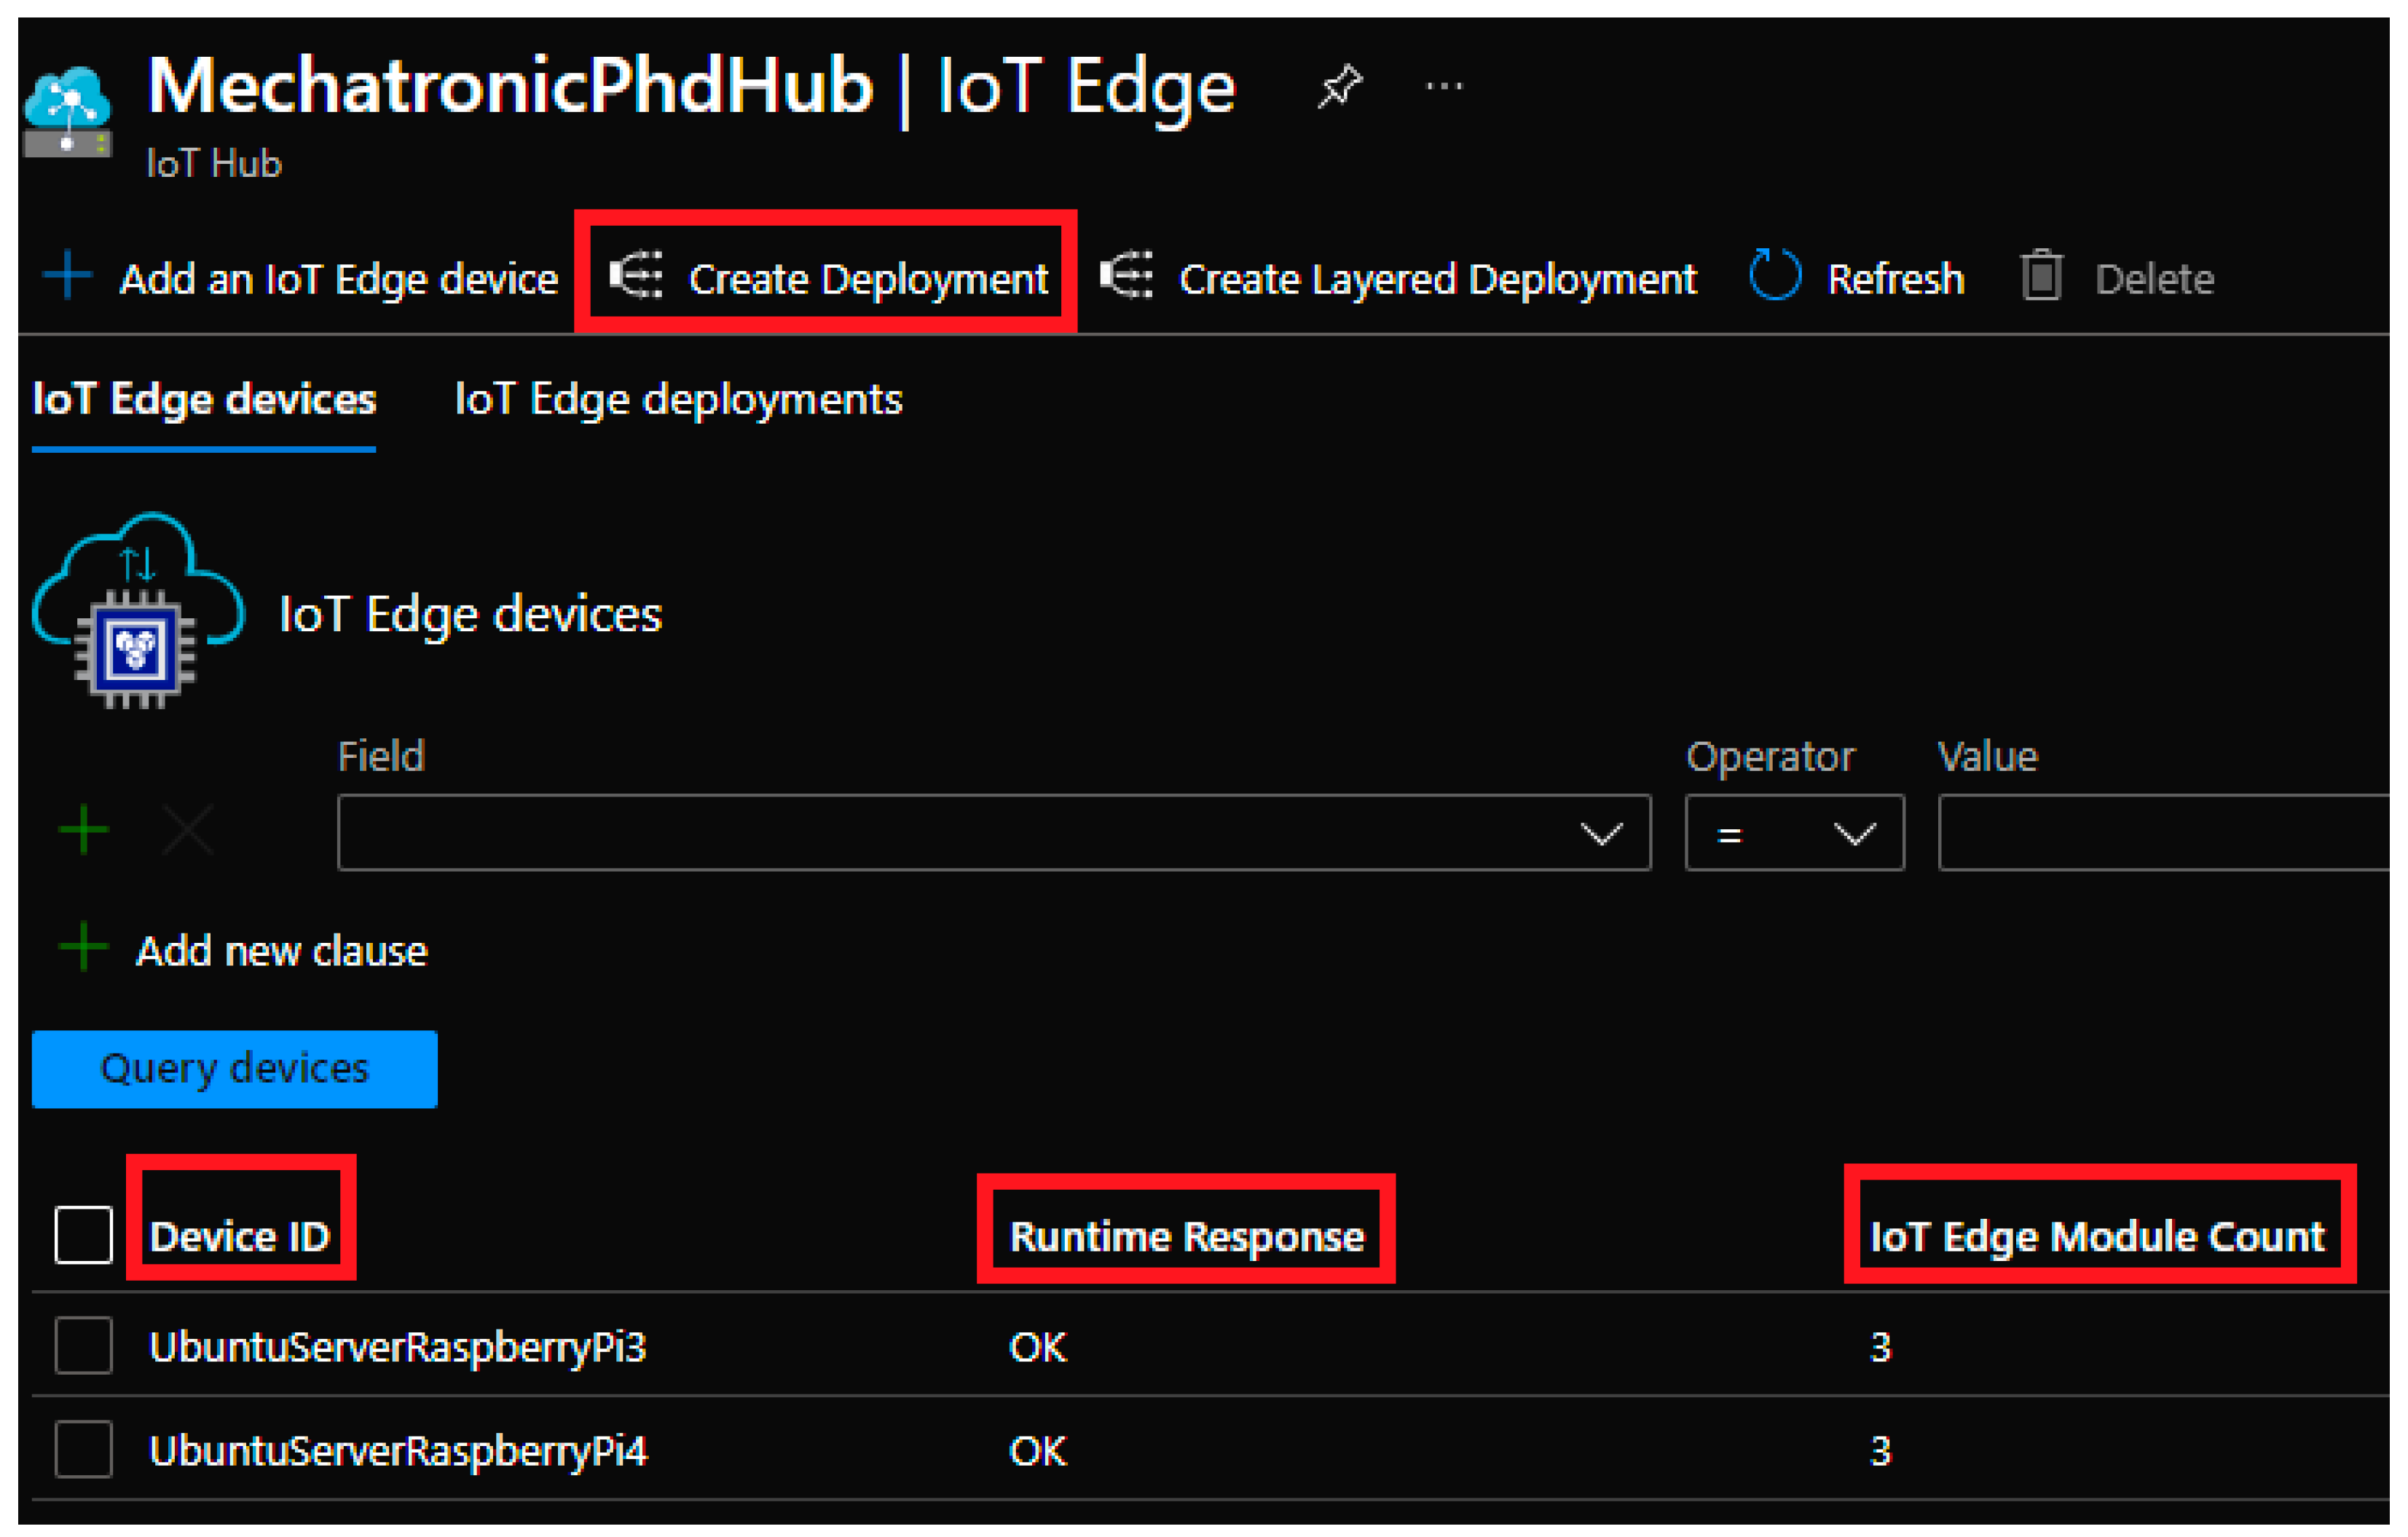Switch to the IoT Edge deployments tab
Image resolution: width=2408 pixels, height=1537 pixels.
[678, 400]
